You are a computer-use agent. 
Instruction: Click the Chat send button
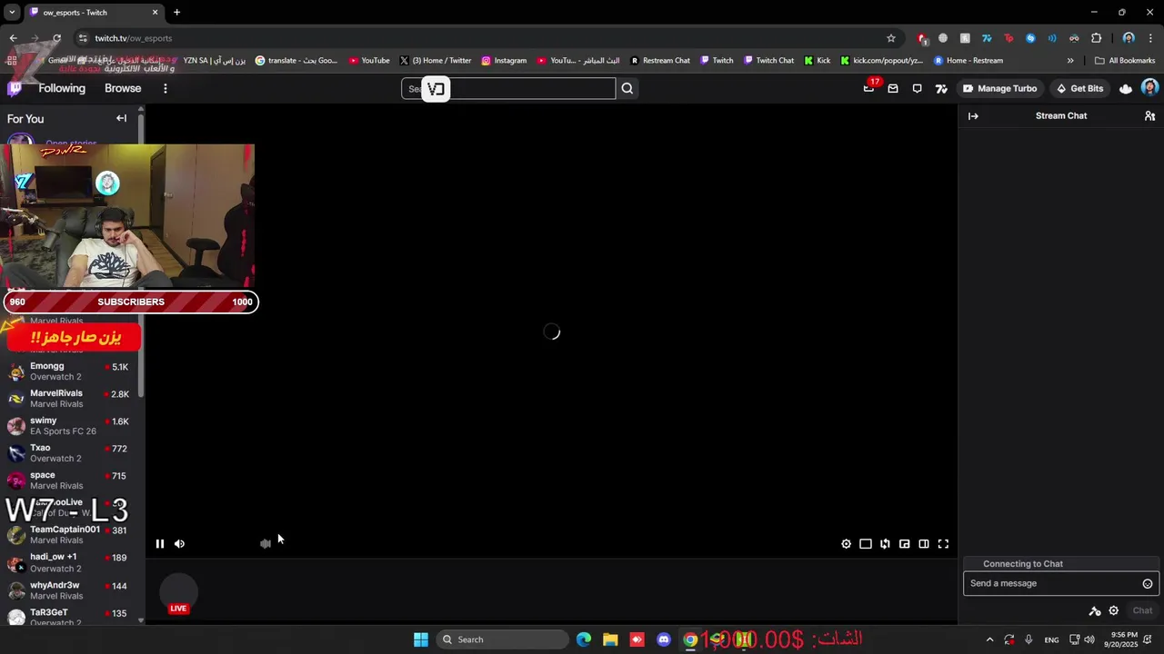click(x=1142, y=610)
